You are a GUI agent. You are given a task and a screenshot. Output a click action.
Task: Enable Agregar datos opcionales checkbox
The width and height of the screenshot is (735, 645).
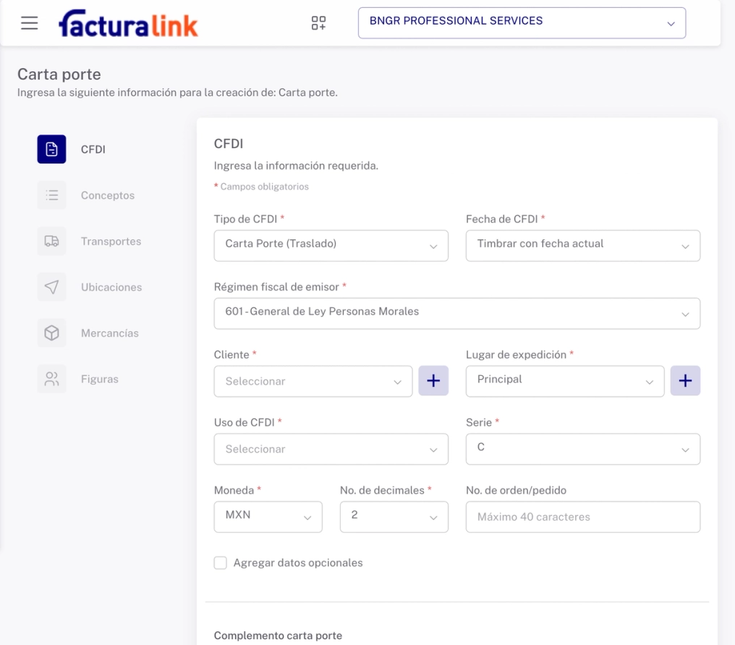tap(221, 563)
